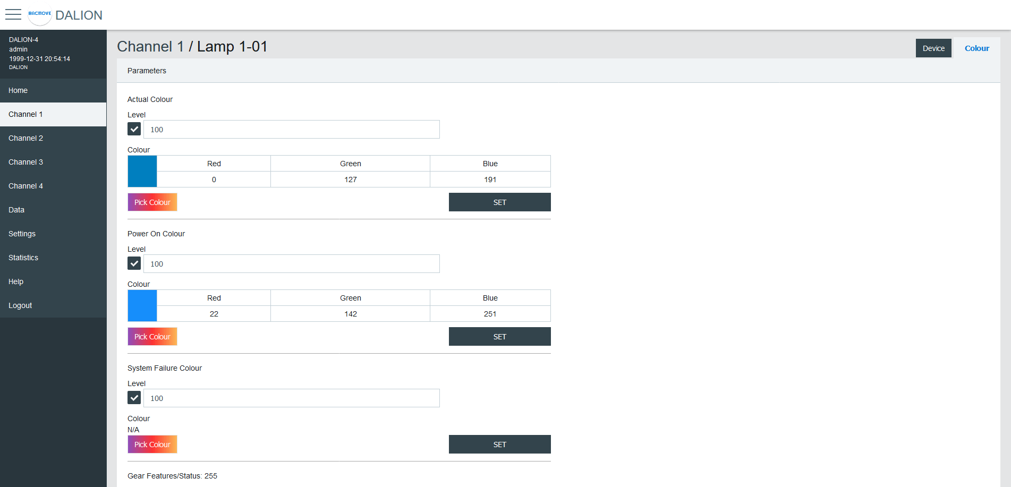
Task: Open Channel 2 in sidebar
Action: coord(26,138)
